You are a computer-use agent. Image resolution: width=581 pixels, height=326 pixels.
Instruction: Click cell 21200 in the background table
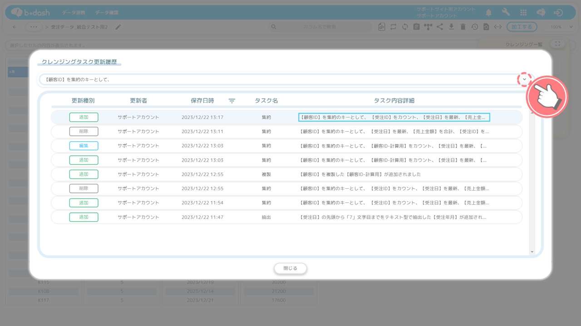(279, 291)
